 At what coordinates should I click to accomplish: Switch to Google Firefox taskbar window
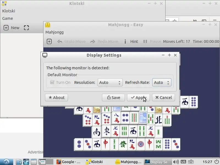pos(68,162)
